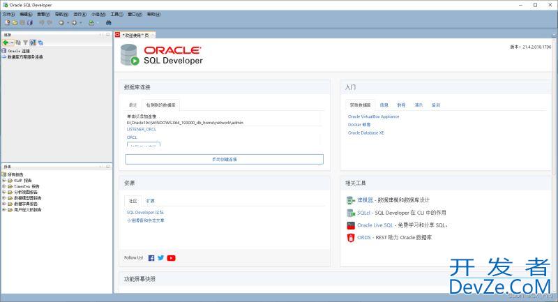Open the Oracle VirtualBox Appliance link
The width and height of the screenshot is (558, 302).
click(x=374, y=116)
